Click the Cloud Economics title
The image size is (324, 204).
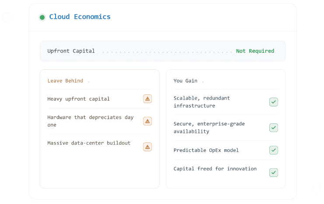click(x=80, y=17)
